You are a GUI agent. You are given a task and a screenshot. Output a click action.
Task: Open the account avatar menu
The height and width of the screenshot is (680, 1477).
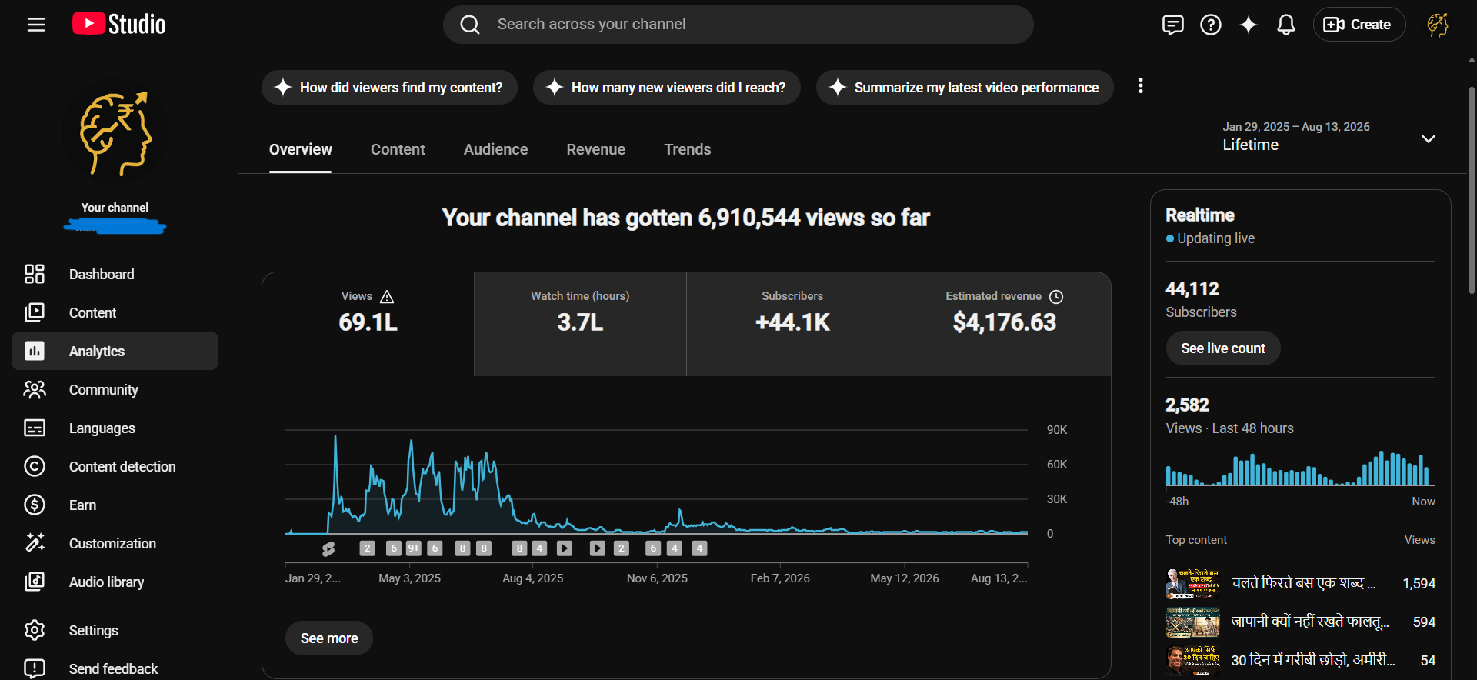click(x=1437, y=25)
